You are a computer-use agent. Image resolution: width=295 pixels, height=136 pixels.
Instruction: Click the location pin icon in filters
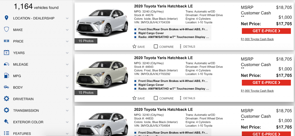[x=6, y=18]
